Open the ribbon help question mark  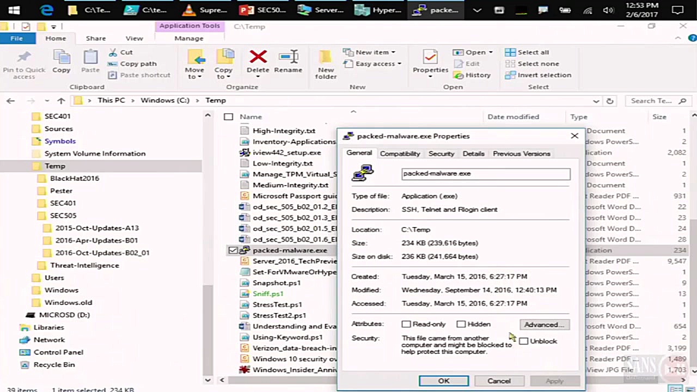(x=693, y=38)
